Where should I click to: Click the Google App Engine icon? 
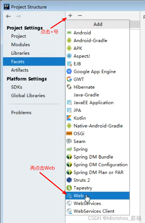(x=69, y=71)
